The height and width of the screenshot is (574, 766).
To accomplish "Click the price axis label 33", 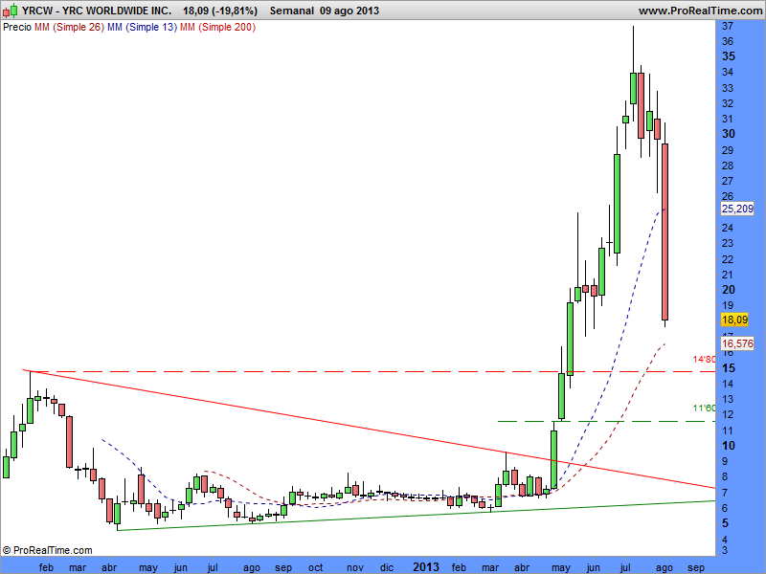I will pyautogui.click(x=728, y=88).
